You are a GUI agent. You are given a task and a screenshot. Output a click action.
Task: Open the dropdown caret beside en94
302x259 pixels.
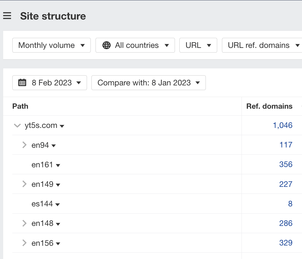coord(53,145)
